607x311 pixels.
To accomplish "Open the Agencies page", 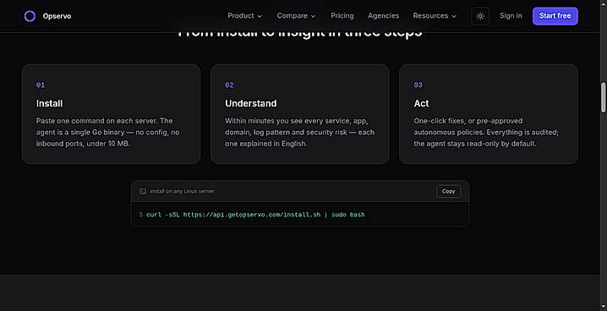I will [x=383, y=16].
